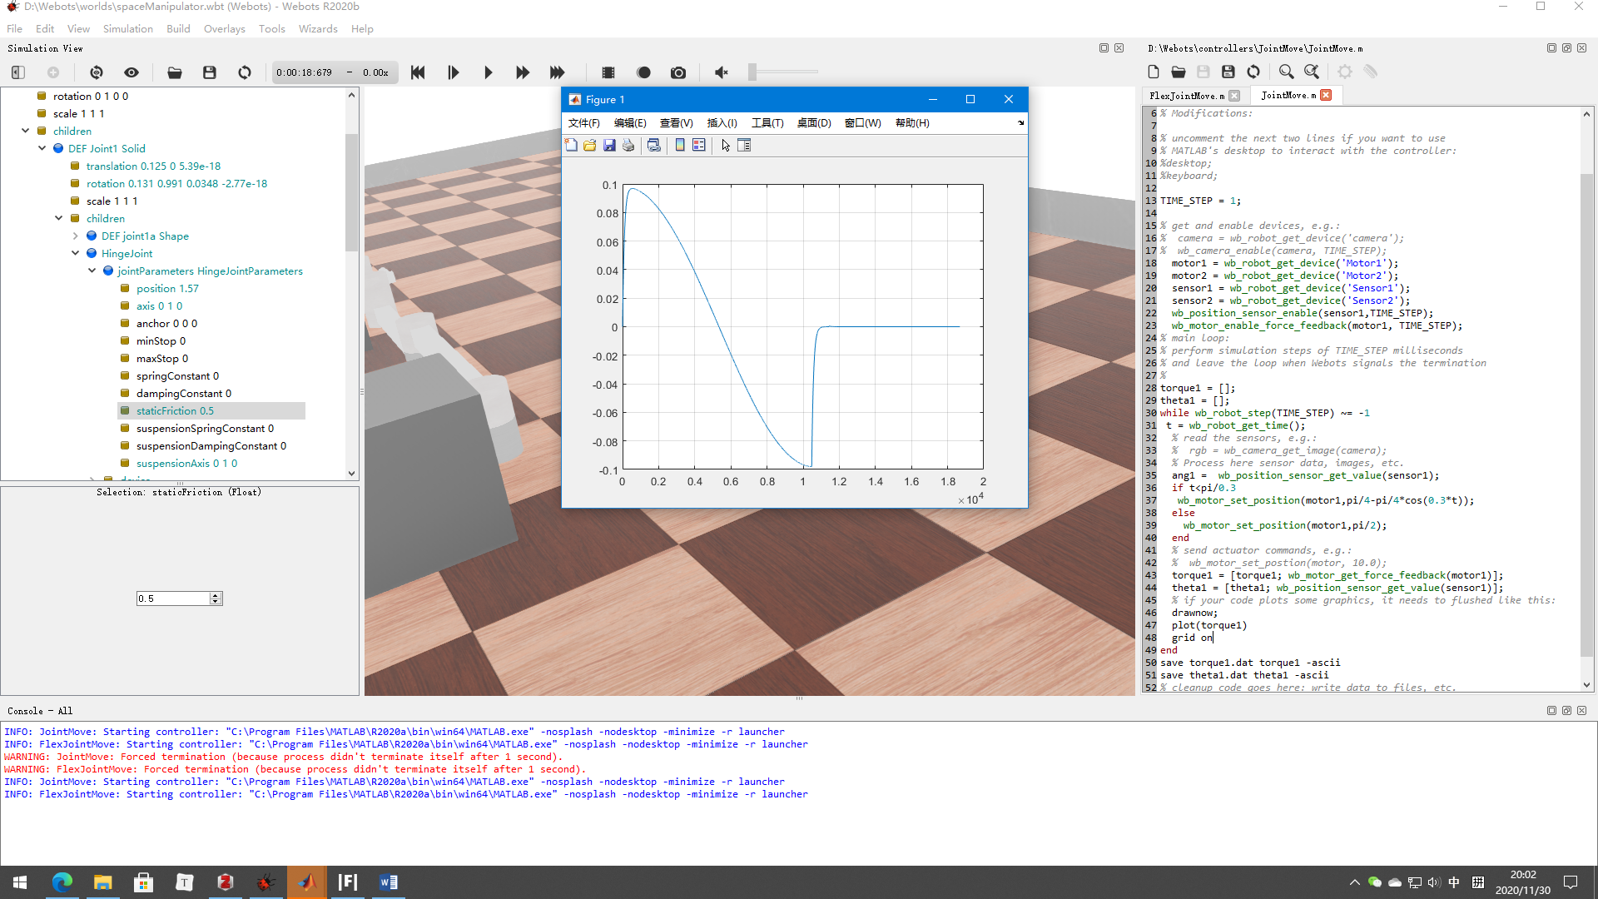The width and height of the screenshot is (1598, 899).
Task: Take a screenshot with camera icon
Action: (678, 72)
